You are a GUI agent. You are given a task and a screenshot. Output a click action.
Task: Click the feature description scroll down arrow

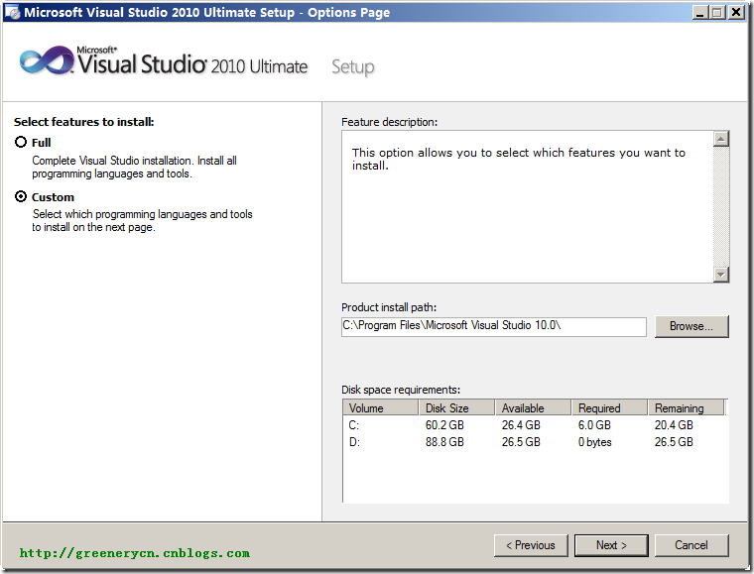click(721, 275)
